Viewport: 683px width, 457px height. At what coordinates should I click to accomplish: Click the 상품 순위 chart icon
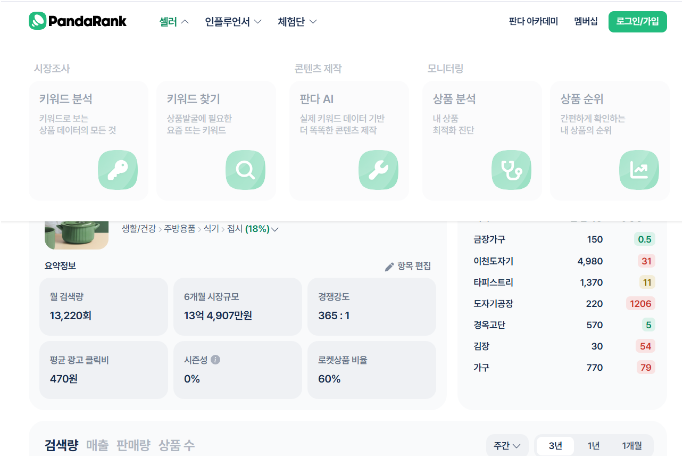tap(639, 170)
